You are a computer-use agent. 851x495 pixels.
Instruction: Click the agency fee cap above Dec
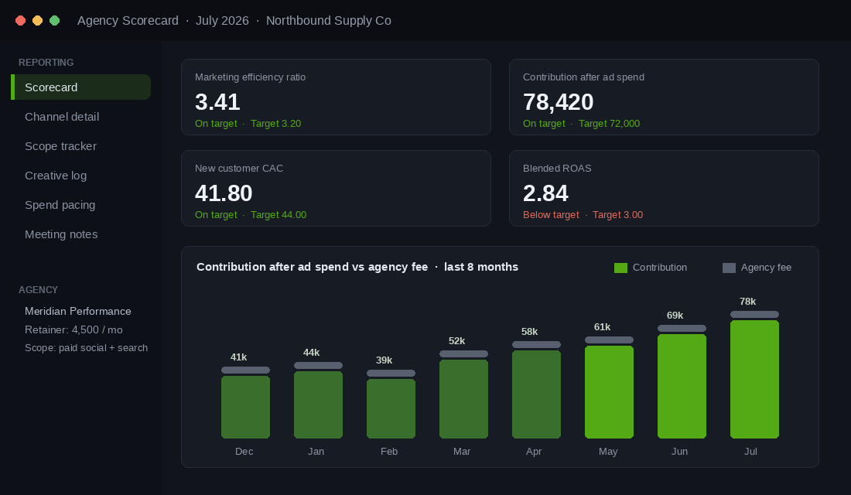[245, 370]
